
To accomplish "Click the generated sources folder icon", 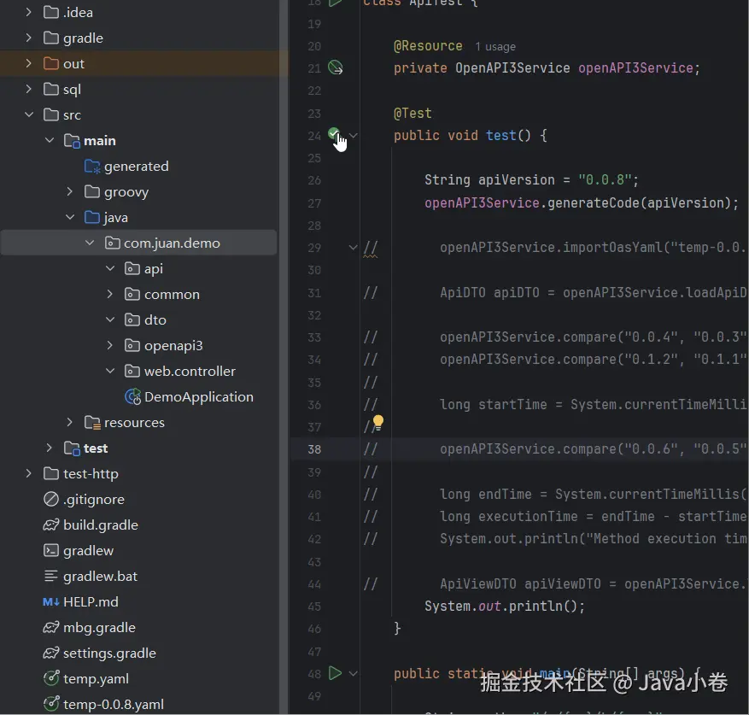I will [x=92, y=167].
